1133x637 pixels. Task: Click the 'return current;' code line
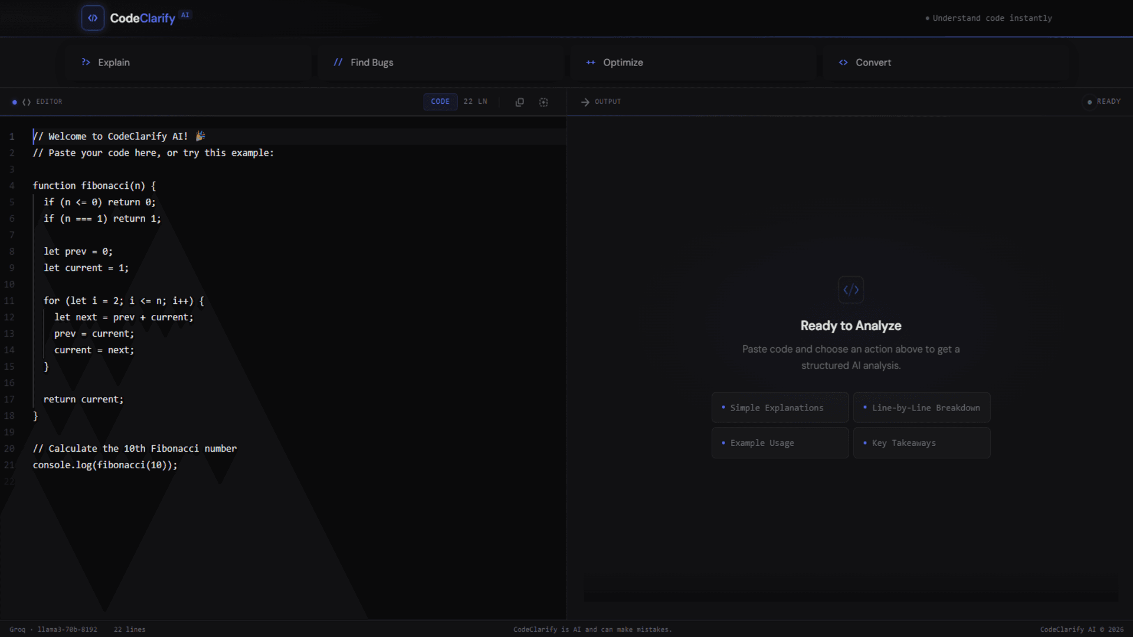click(83, 399)
